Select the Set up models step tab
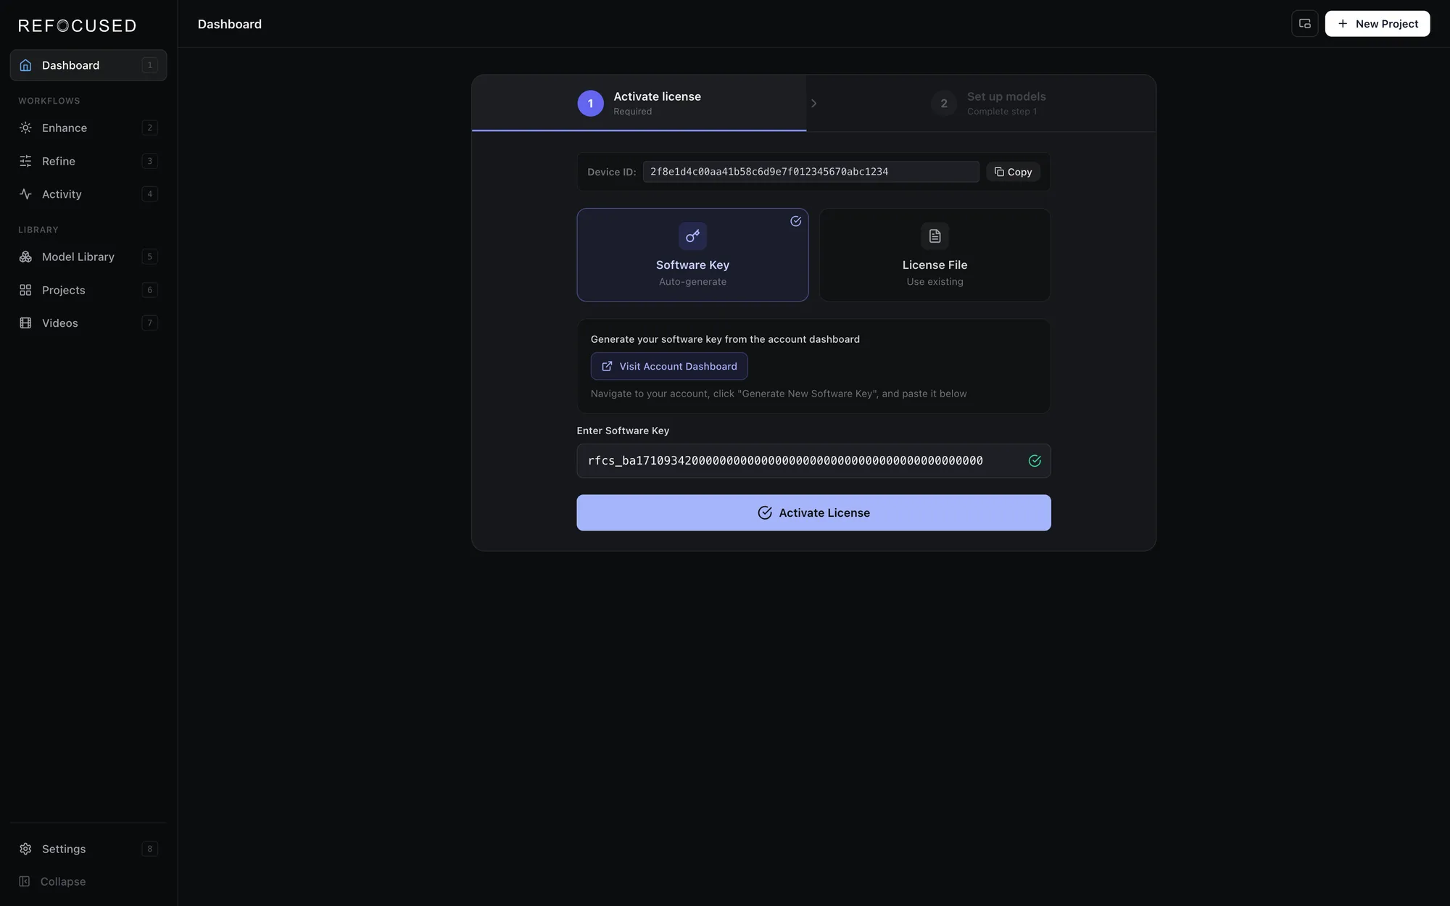The image size is (1450, 906). pos(988,103)
